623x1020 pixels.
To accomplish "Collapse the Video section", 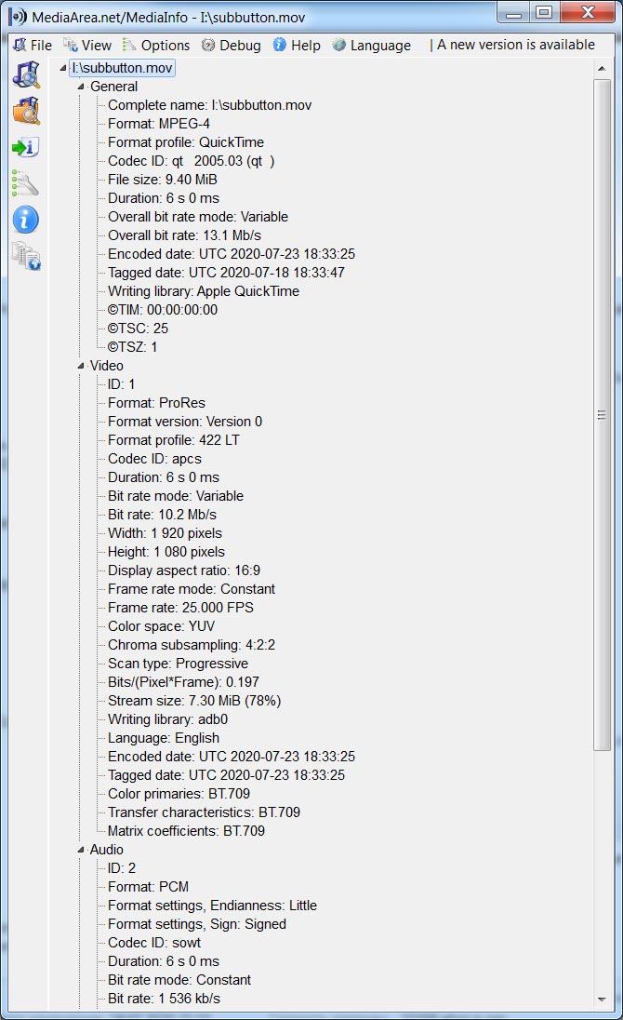I will pyautogui.click(x=81, y=366).
